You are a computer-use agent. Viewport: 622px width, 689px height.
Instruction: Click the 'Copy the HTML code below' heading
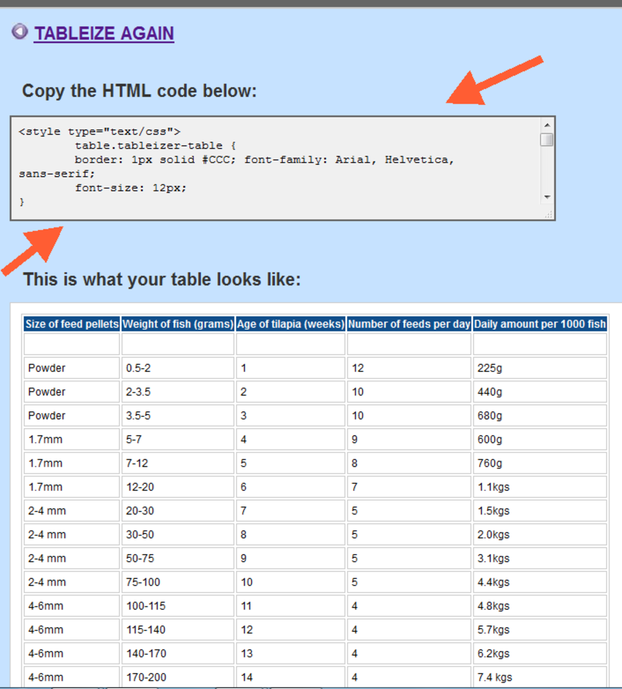point(138,91)
